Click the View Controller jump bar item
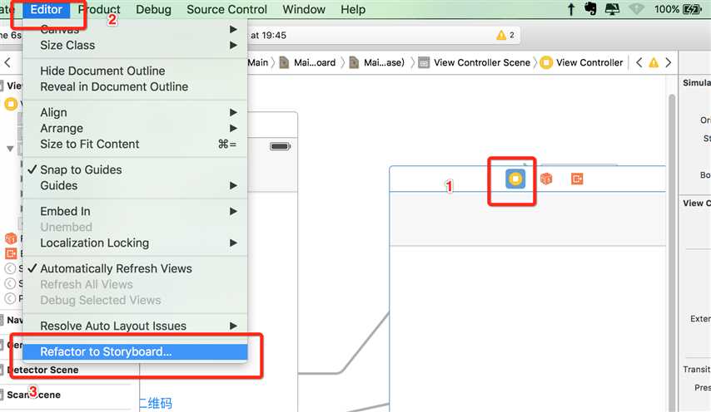711x412 pixels. coord(582,62)
